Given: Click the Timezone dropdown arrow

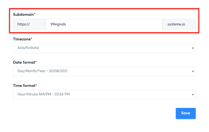Looking at the screenshot, I should click(193, 48).
